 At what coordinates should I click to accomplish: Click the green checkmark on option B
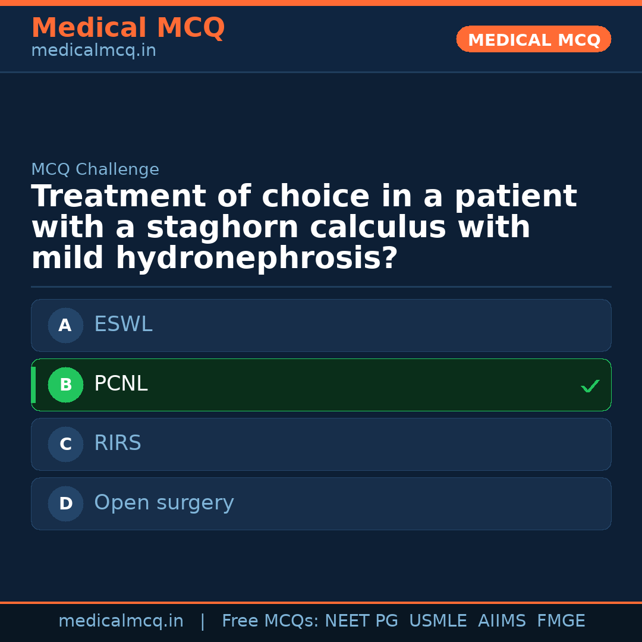590,385
